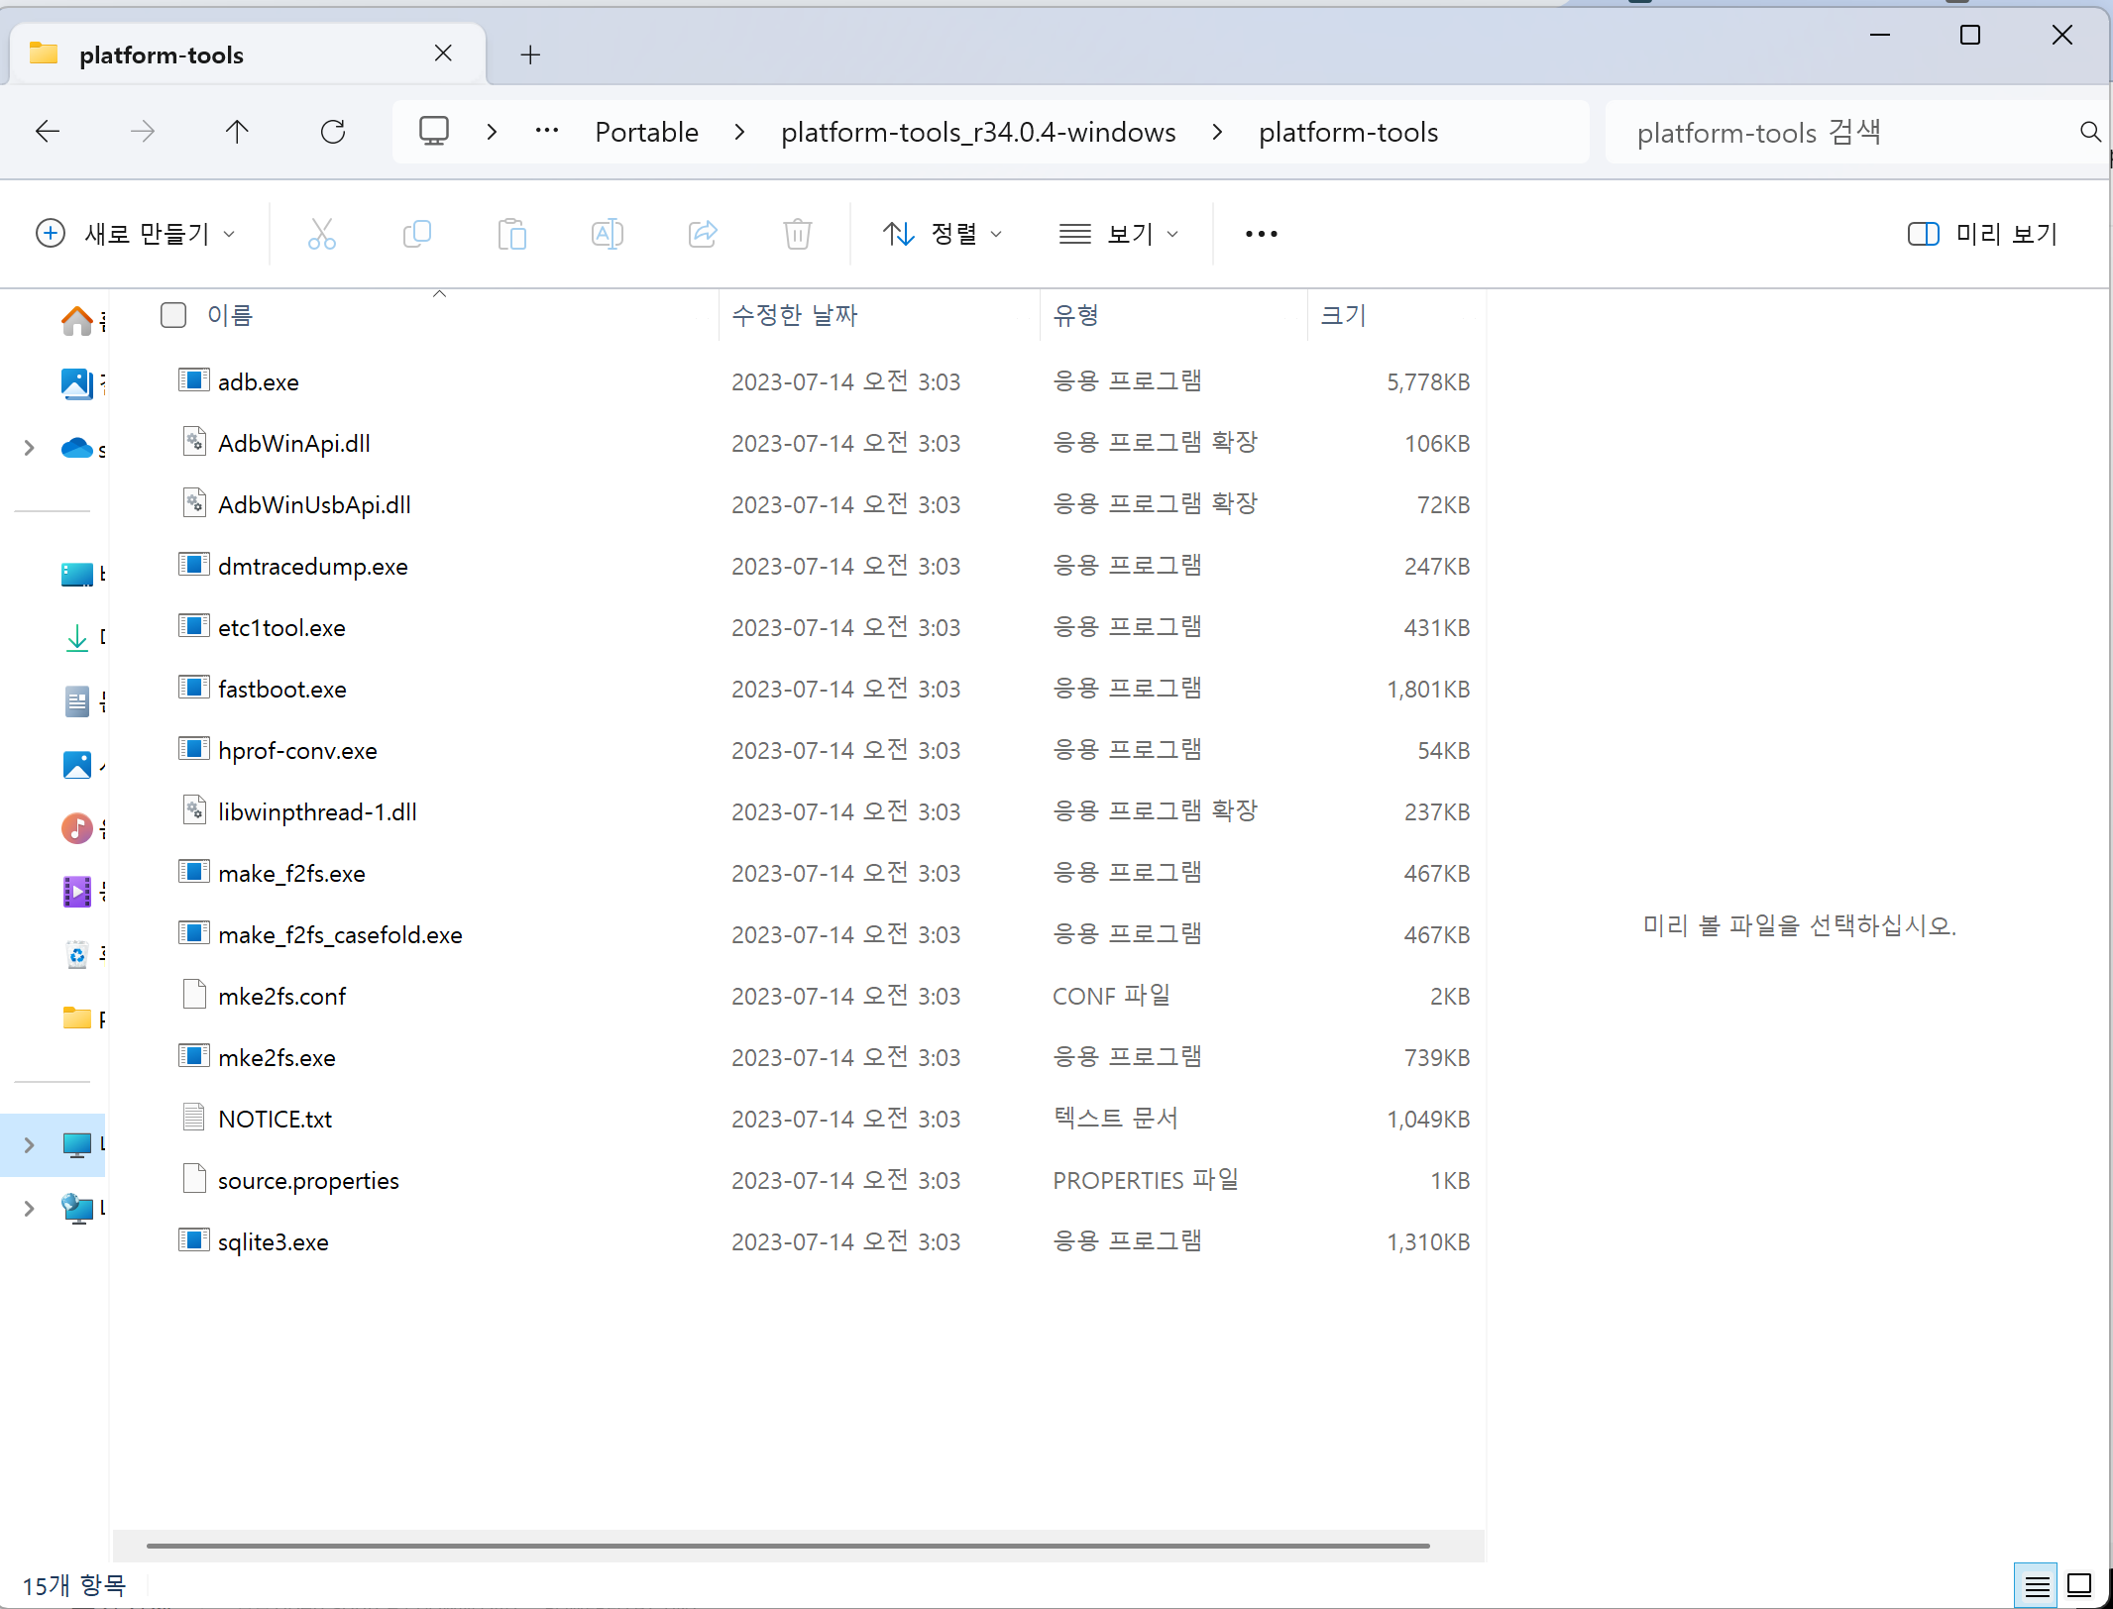Click the Refresh button in navigation bar
The width and height of the screenshot is (2113, 1609).
click(x=333, y=132)
